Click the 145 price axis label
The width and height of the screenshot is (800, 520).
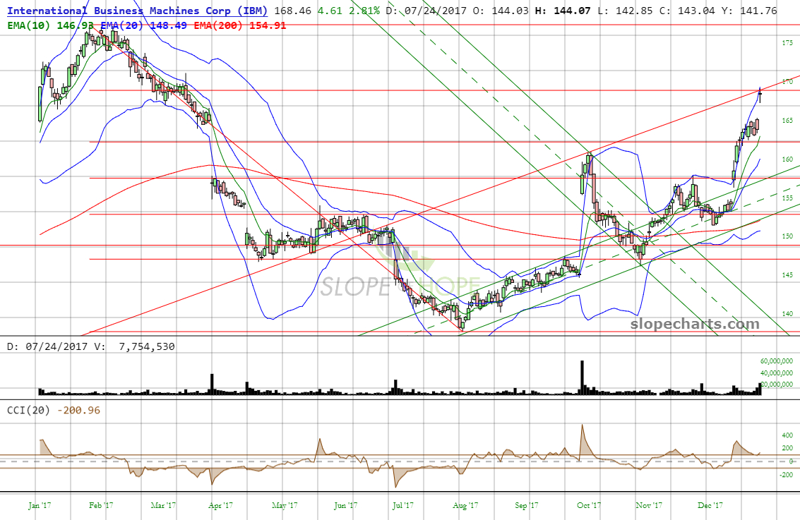click(x=787, y=274)
